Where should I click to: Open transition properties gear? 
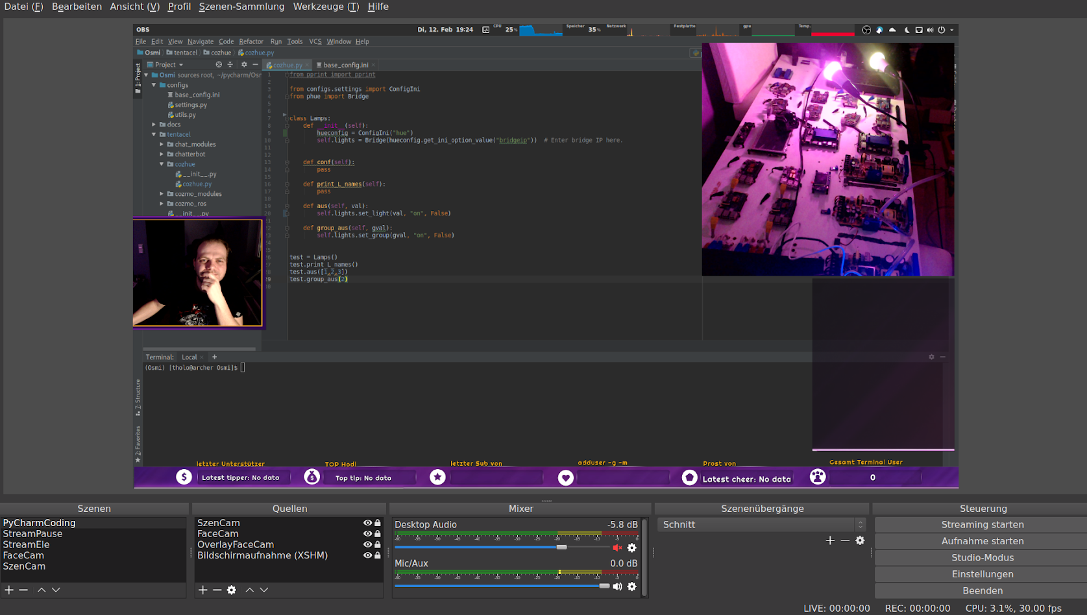(860, 540)
